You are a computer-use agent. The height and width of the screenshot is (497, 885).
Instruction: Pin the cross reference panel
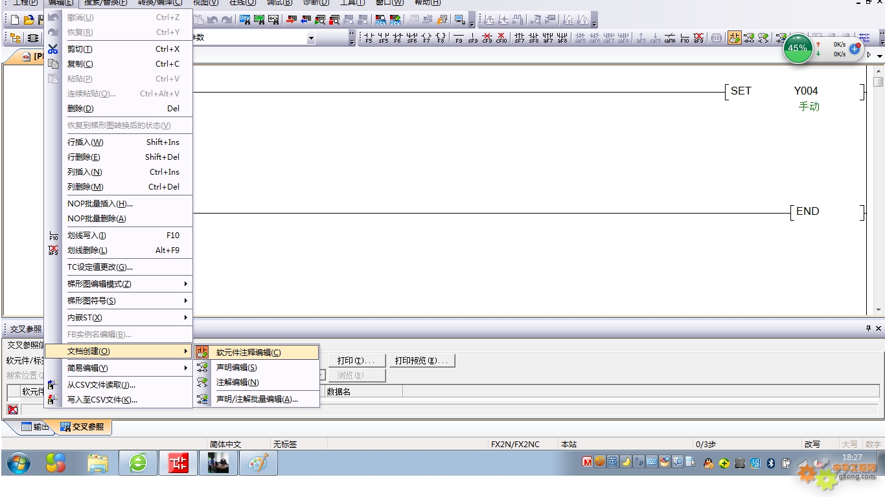(869, 329)
